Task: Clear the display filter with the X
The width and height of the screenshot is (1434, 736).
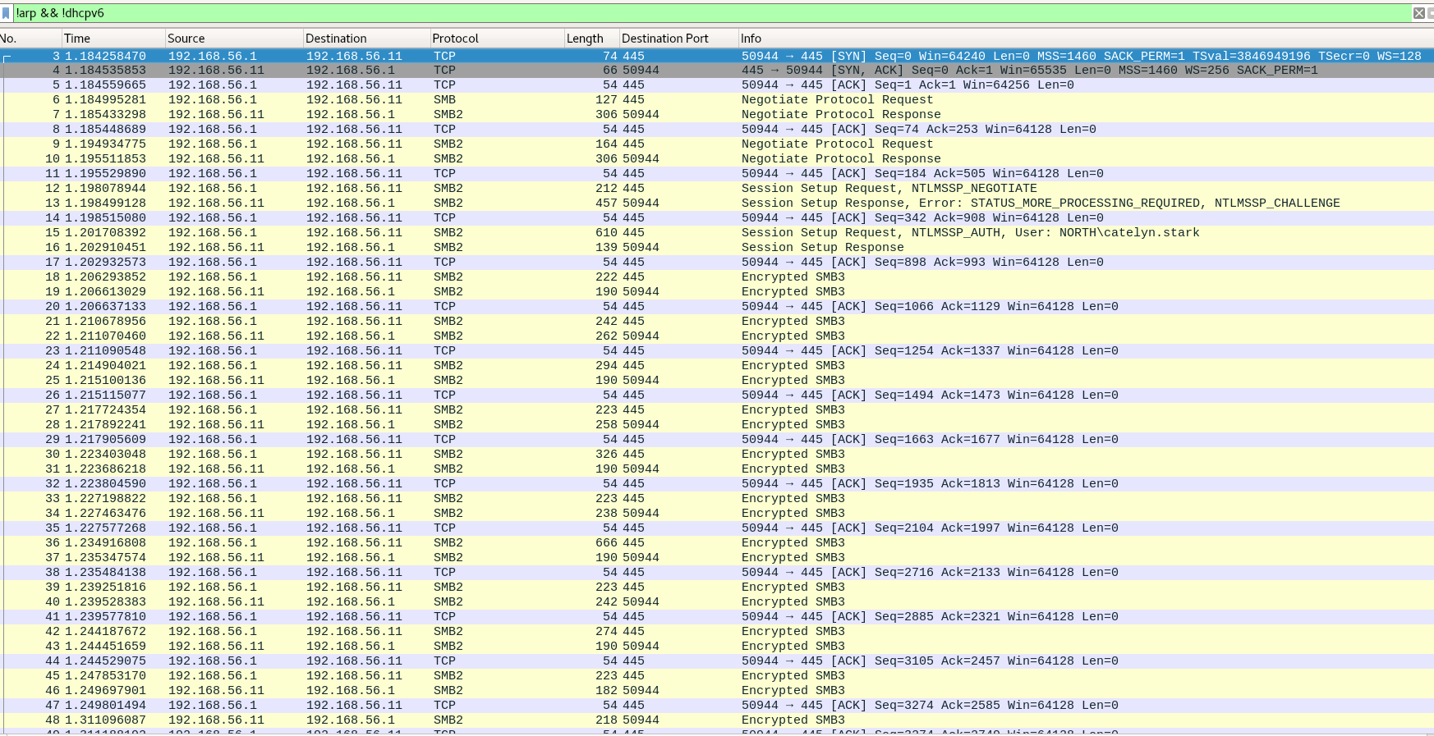Action: coord(1418,13)
